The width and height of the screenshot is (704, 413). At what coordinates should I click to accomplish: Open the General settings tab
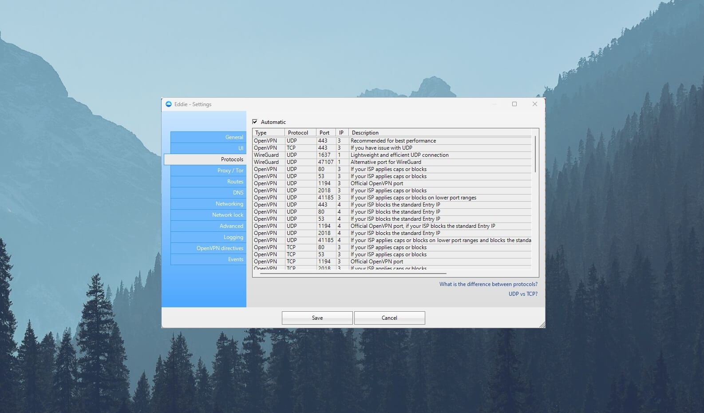point(208,137)
